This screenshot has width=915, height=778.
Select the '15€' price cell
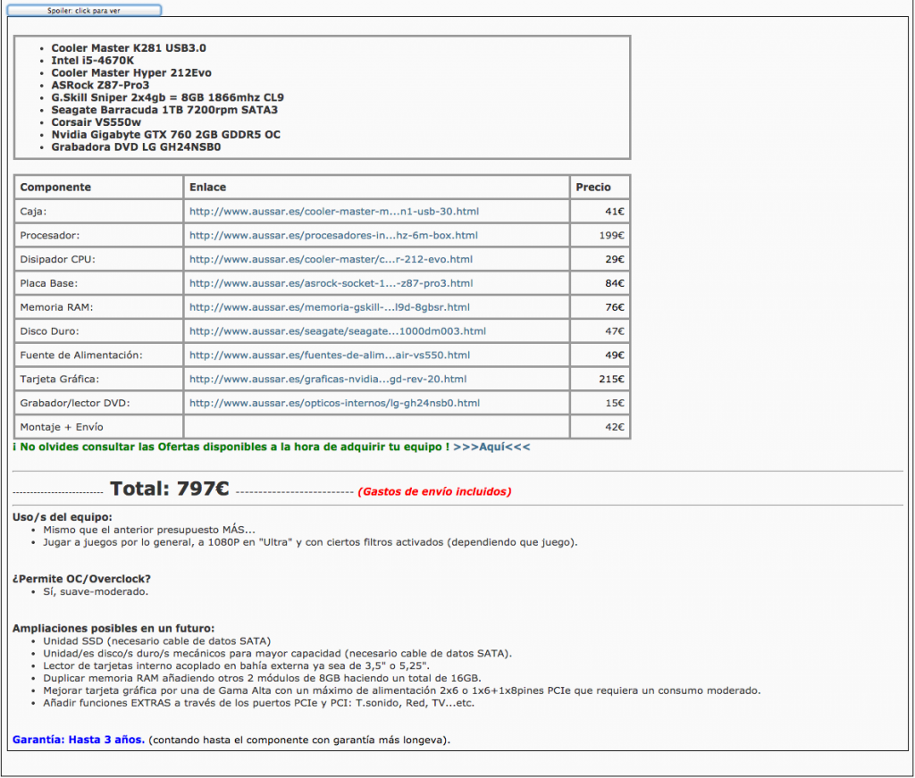click(x=600, y=403)
